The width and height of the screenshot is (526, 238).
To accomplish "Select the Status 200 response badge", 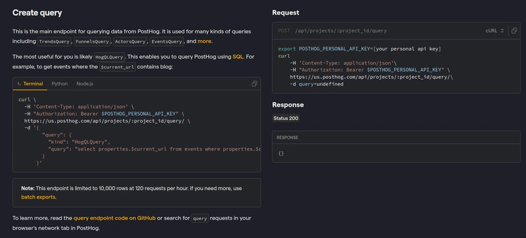I will [x=285, y=118].
